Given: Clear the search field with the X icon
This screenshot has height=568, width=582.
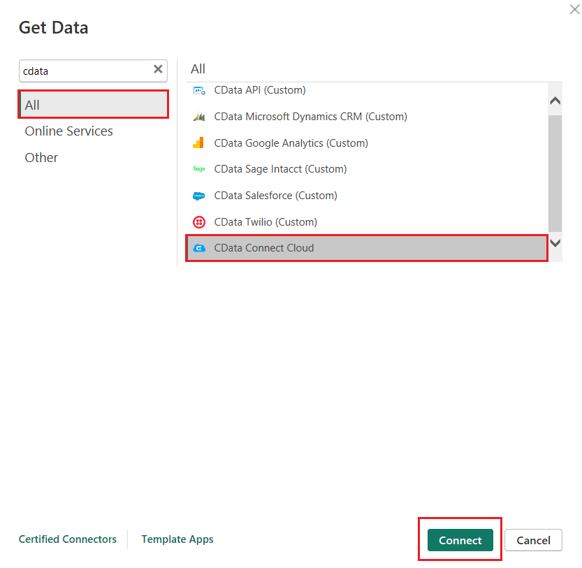Looking at the screenshot, I should coord(157,71).
